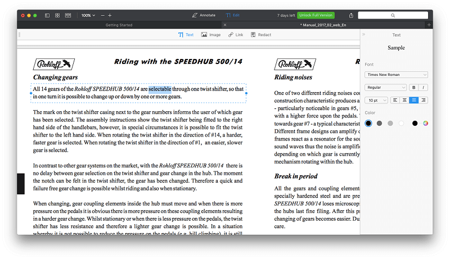Click paragraph starting "The mark on the twist"

click(x=138, y=131)
